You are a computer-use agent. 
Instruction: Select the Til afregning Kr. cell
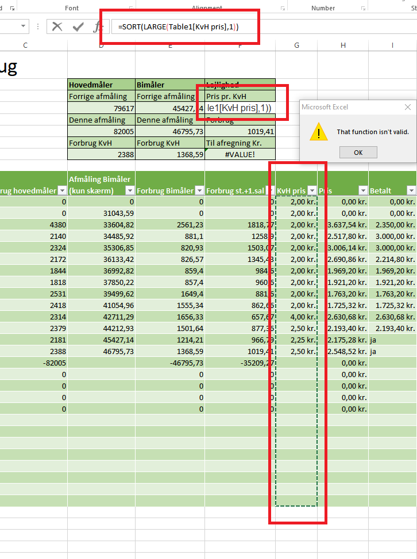click(240, 143)
